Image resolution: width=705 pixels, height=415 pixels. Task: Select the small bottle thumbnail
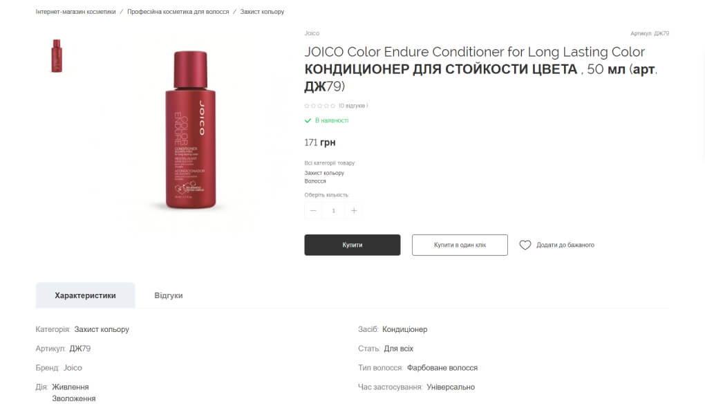pos(57,56)
